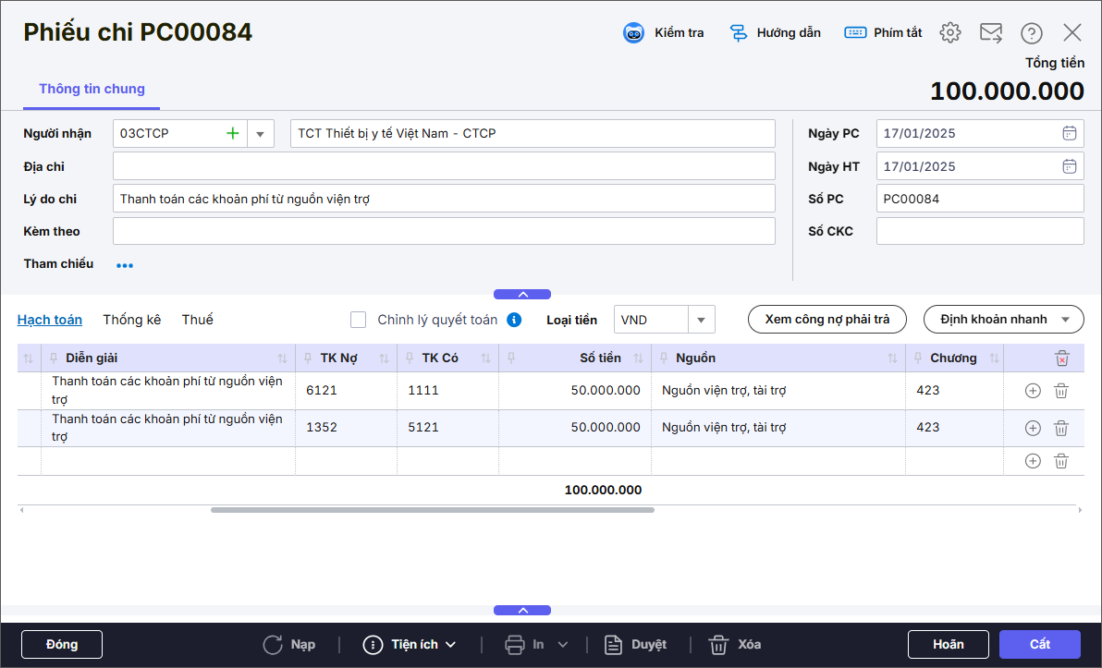Collapse the general information panel chevron
This screenshot has height=668, width=1102.
click(522, 294)
